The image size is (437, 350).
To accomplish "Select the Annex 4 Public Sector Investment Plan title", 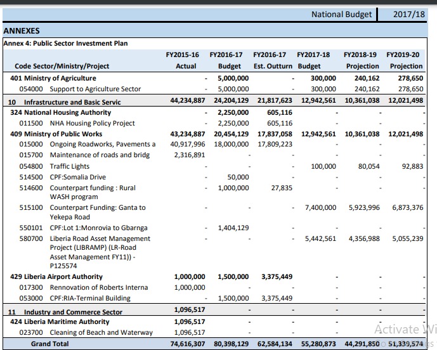I will coord(65,43).
